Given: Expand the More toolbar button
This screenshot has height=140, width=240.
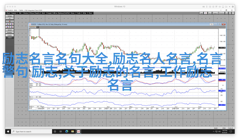Looking at the screenshot, I should tap(90, 13).
